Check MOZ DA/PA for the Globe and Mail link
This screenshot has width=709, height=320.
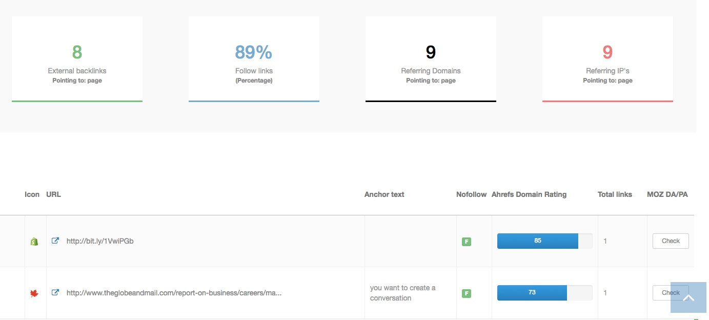coord(671,292)
